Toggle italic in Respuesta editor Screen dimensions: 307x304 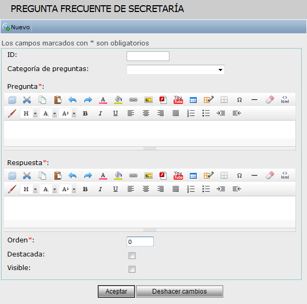[100, 189]
